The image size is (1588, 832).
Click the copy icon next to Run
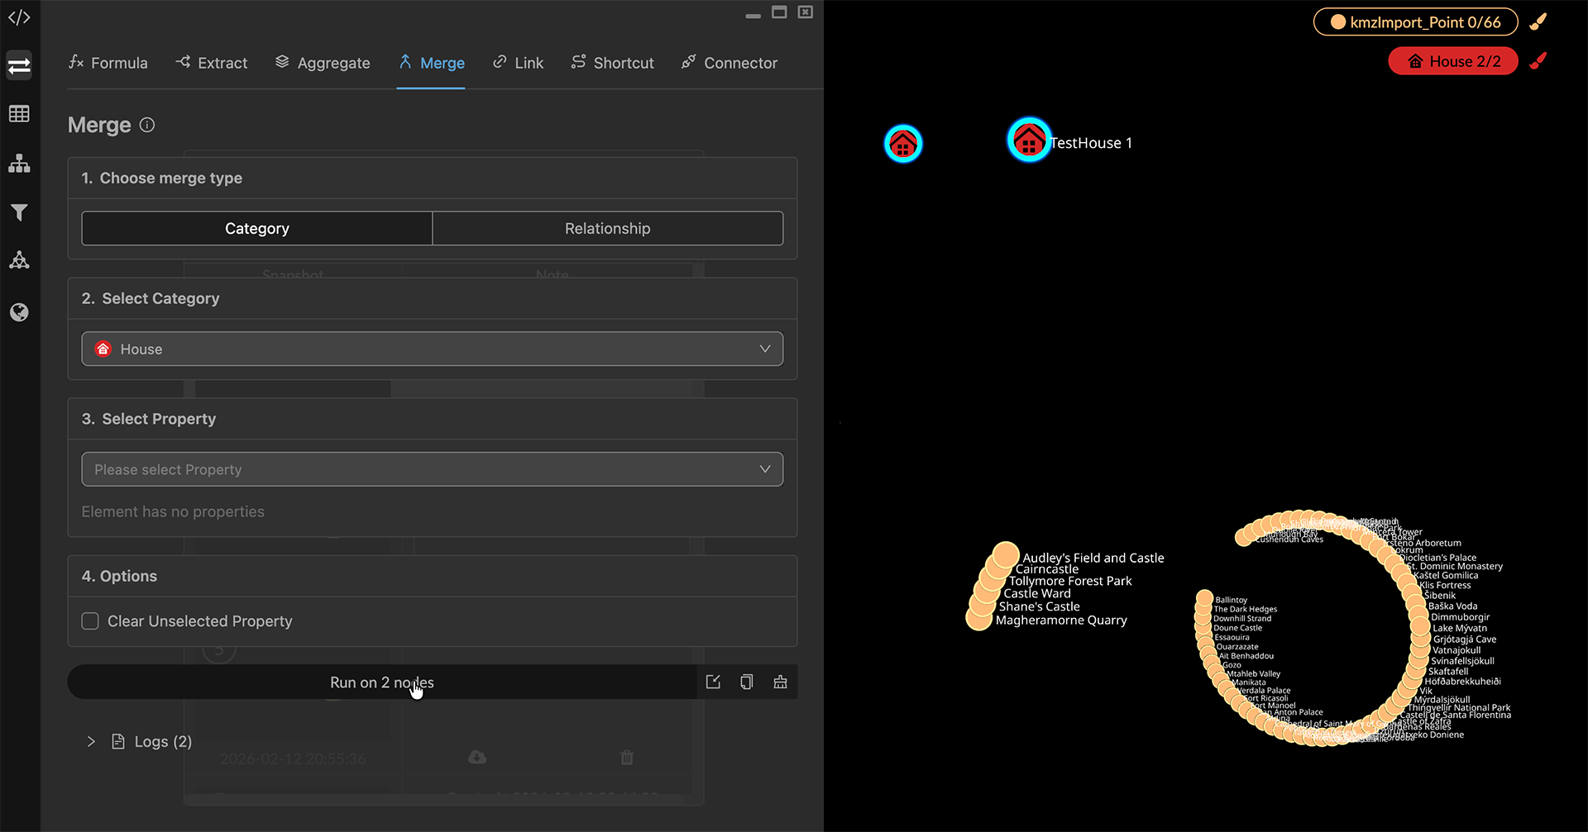[x=747, y=682]
